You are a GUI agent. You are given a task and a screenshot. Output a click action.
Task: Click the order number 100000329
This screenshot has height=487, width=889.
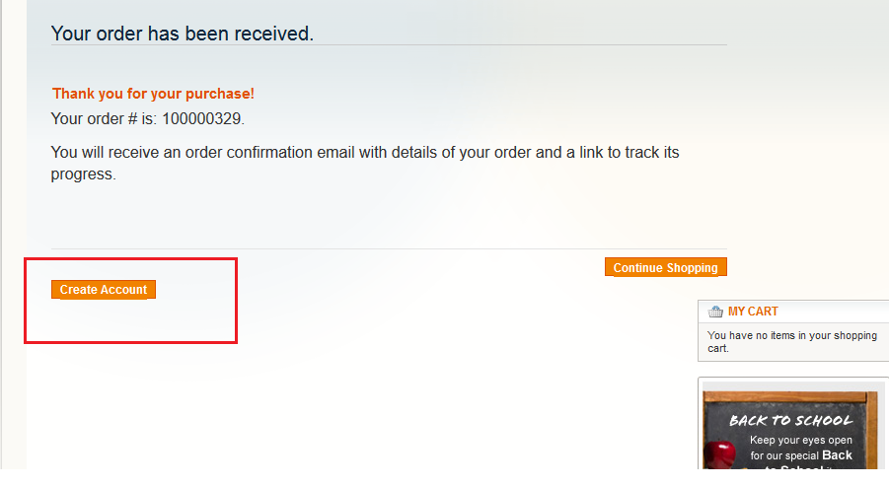pos(202,119)
